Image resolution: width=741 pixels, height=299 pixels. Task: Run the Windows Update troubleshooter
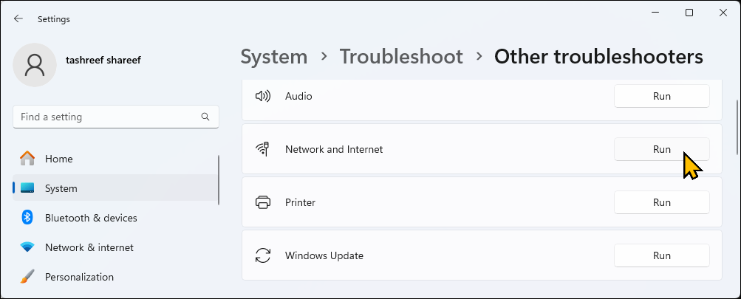pyautogui.click(x=661, y=255)
